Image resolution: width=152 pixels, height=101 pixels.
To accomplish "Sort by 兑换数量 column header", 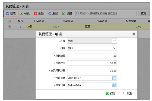I will tap(131, 21).
